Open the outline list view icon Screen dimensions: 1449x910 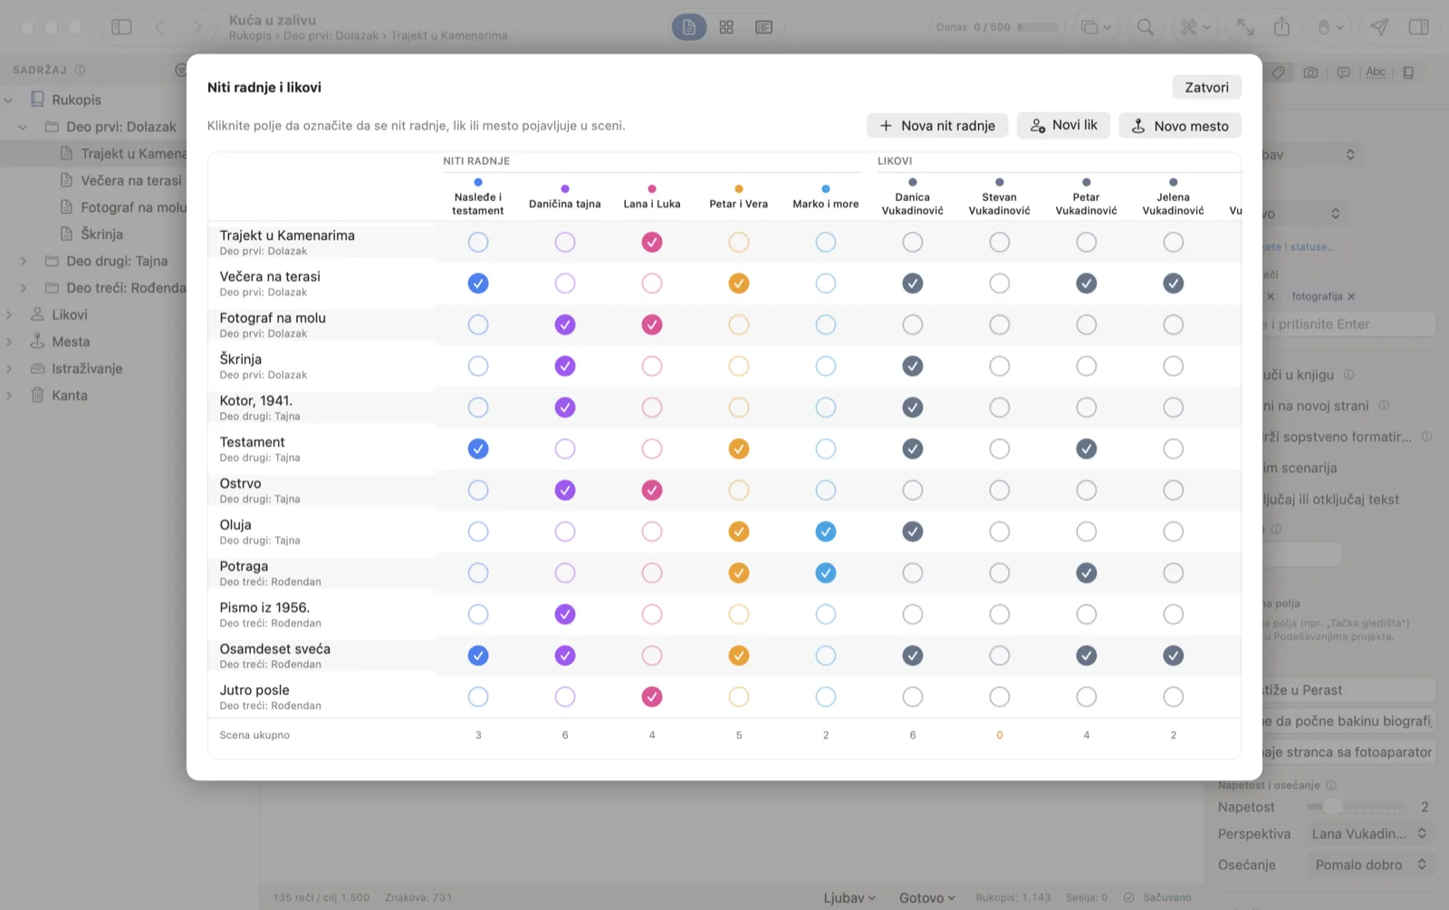point(763,27)
